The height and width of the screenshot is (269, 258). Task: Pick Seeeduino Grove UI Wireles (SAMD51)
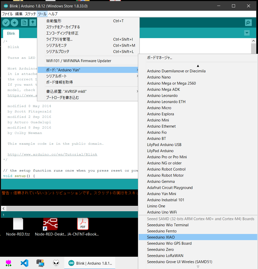(198, 262)
